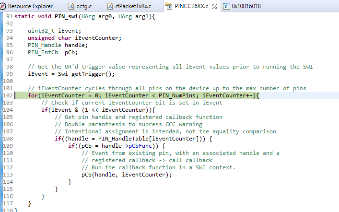Open the 0x1001b018 tab
Image resolution: width=339 pixels, height=212 pixels.
(x=246, y=6)
